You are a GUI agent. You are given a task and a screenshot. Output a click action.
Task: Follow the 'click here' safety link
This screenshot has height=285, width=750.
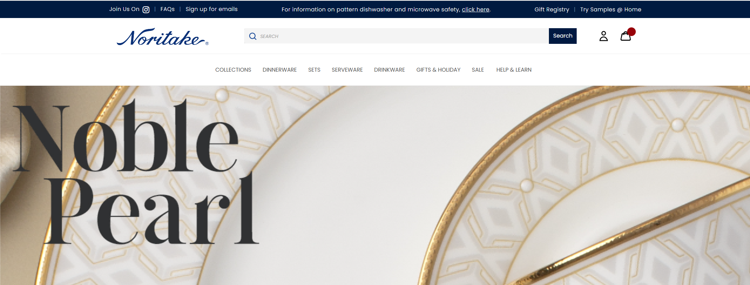click(x=475, y=9)
